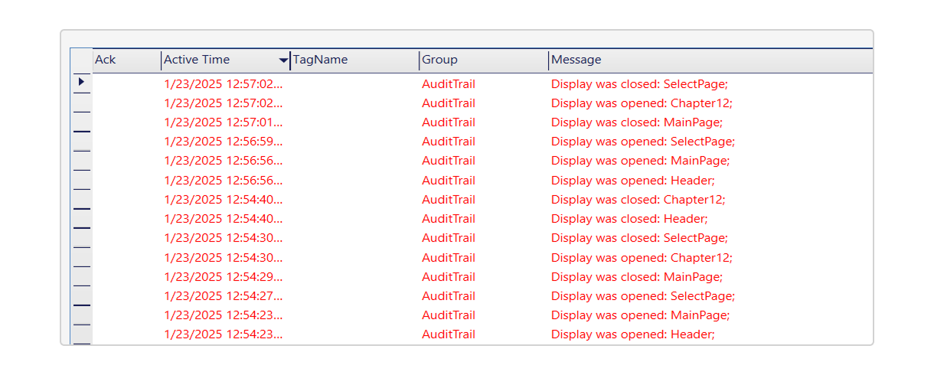Select the top-left grid corner cell
Image resolution: width=934 pixels, height=375 pixels.
pos(81,60)
